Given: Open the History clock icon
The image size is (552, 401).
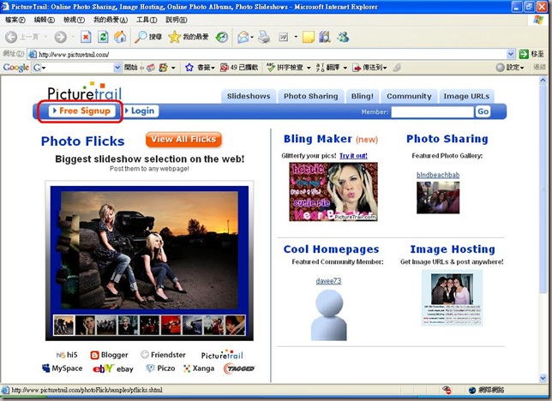Looking at the screenshot, I should pyautogui.click(x=222, y=37).
